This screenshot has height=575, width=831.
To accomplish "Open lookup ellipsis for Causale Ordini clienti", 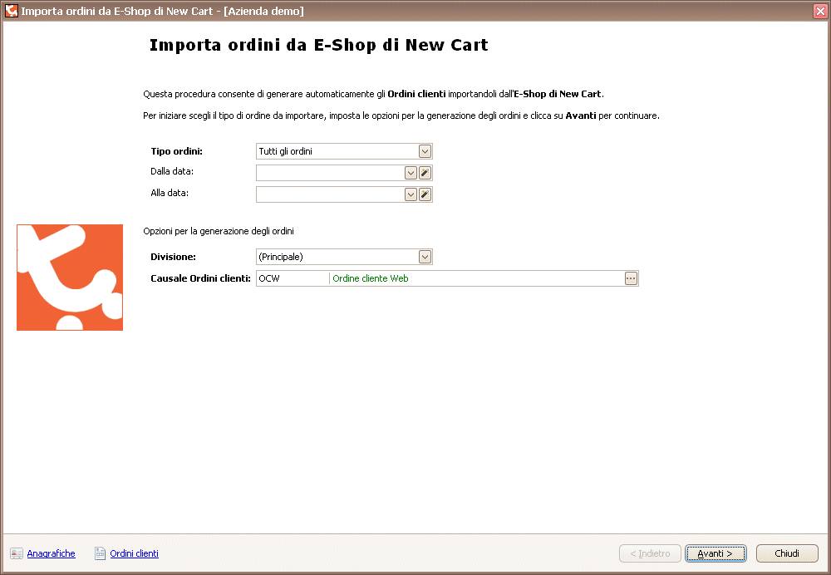I will (631, 278).
